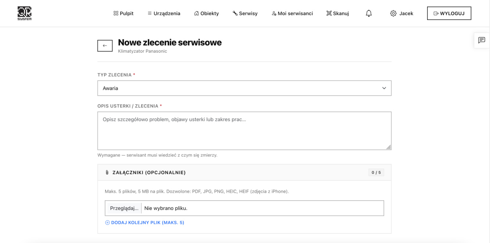The image size is (490, 243).
Task: Go to the Pulpit menu item
Action: (x=124, y=13)
